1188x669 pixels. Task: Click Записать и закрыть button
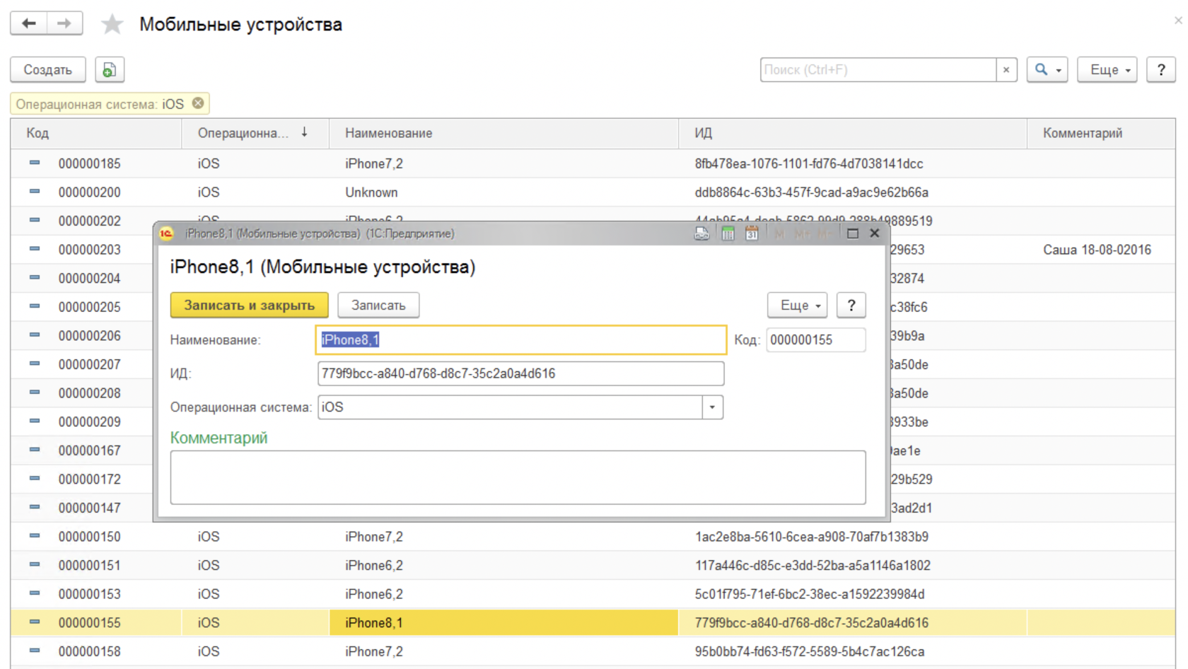pyautogui.click(x=249, y=305)
